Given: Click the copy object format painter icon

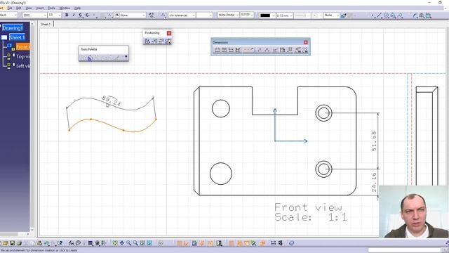Looking at the screenshot, I should [344, 15].
